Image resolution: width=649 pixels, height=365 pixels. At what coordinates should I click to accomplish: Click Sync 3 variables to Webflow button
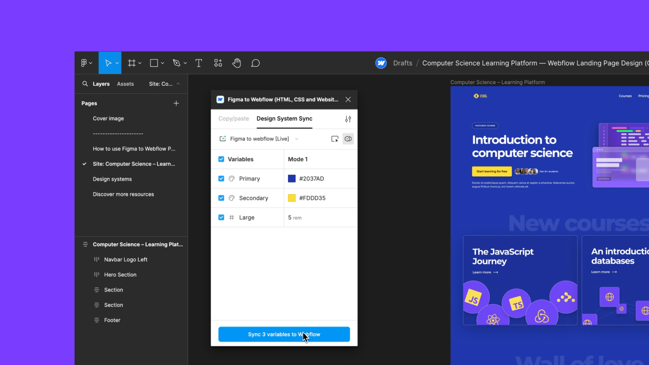(284, 334)
